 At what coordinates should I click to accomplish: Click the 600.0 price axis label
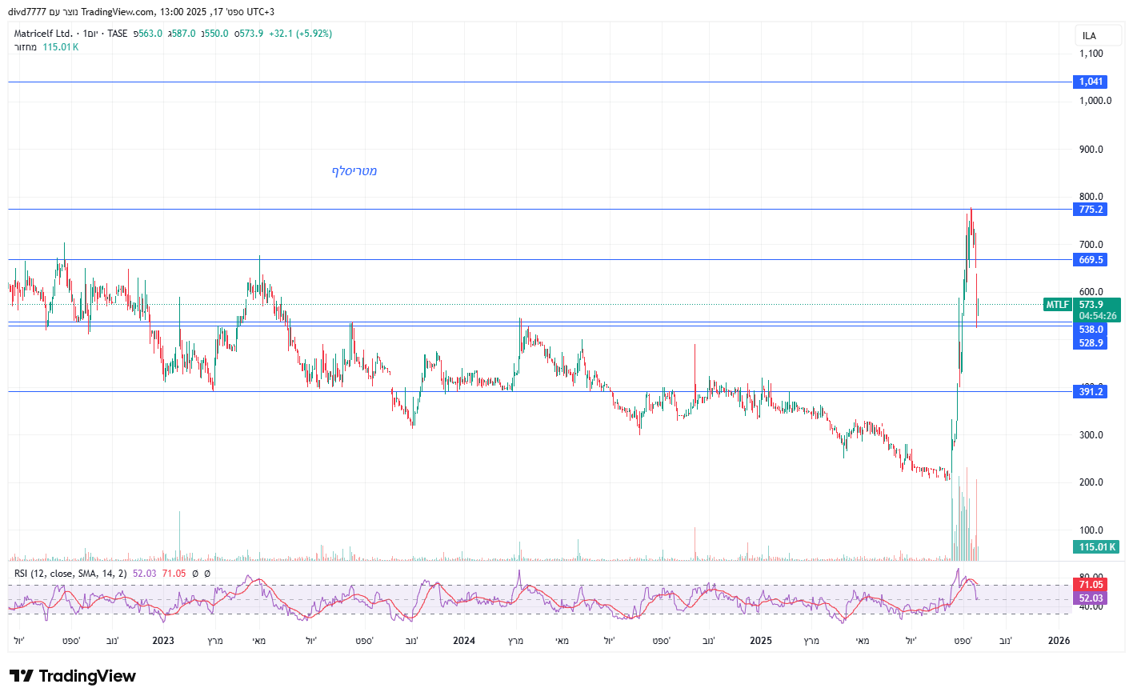pyautogui.click(x=1091, y=292)
